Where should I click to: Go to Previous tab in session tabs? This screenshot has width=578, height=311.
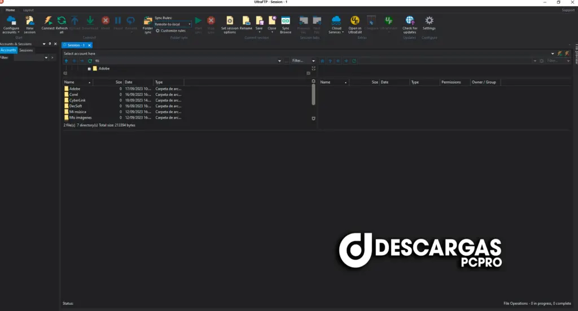click(303, 25)
